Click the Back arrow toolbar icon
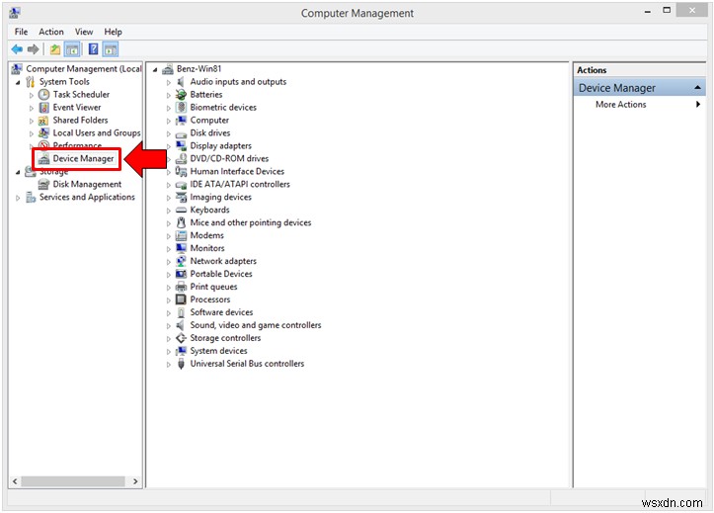The width and height of the screenshot is (714, 513). click(17, 49)
